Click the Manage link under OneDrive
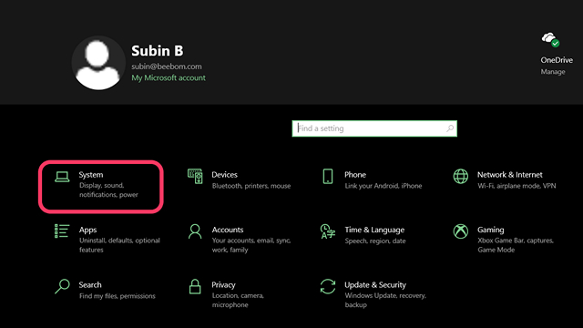This screenshot has width=583, height=328. pos(553,71)
